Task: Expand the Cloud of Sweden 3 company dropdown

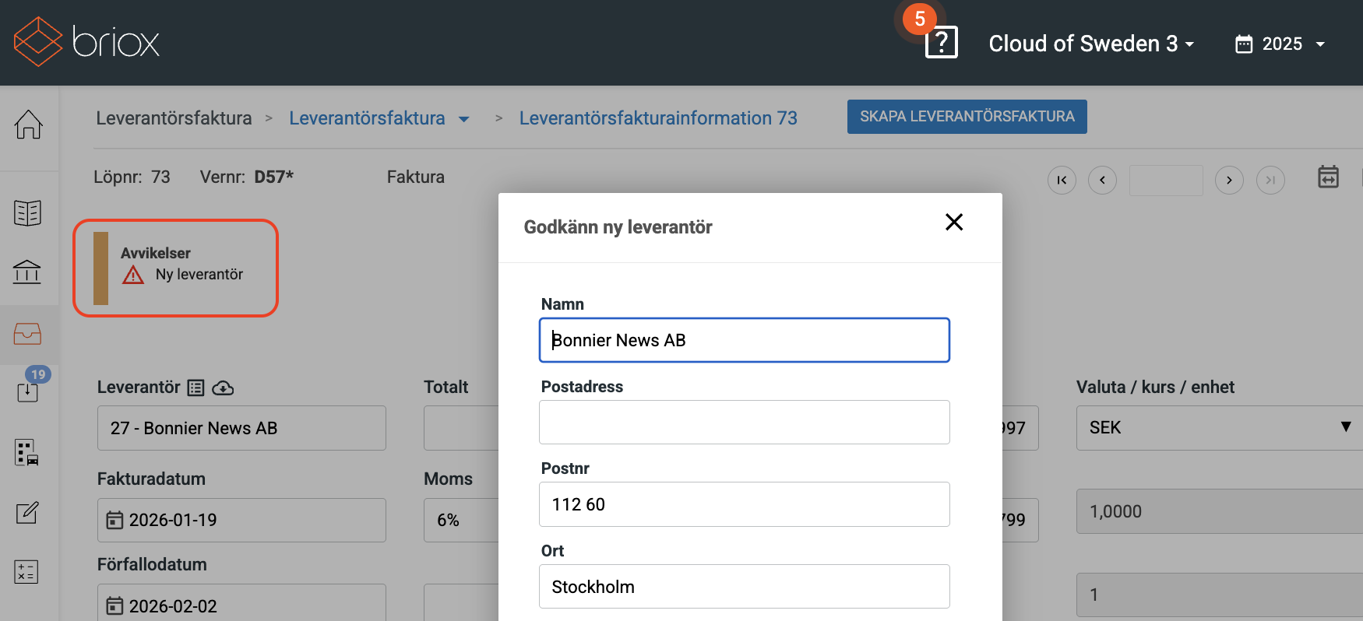Action: tap(1090, 44)
